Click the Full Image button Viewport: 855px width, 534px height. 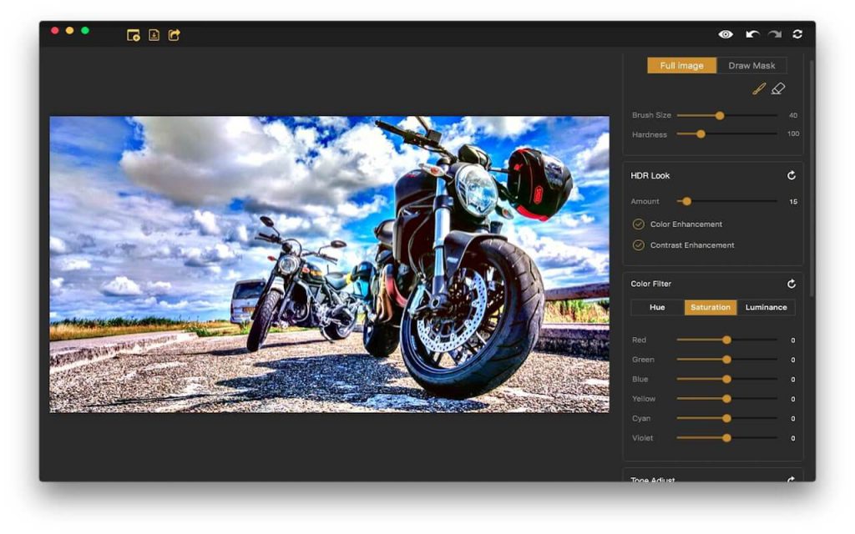tap(681, 64)
